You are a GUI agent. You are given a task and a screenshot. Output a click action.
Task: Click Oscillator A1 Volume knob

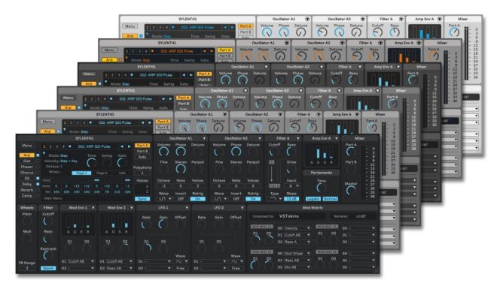pyautogui.click(x=163, y=152)
